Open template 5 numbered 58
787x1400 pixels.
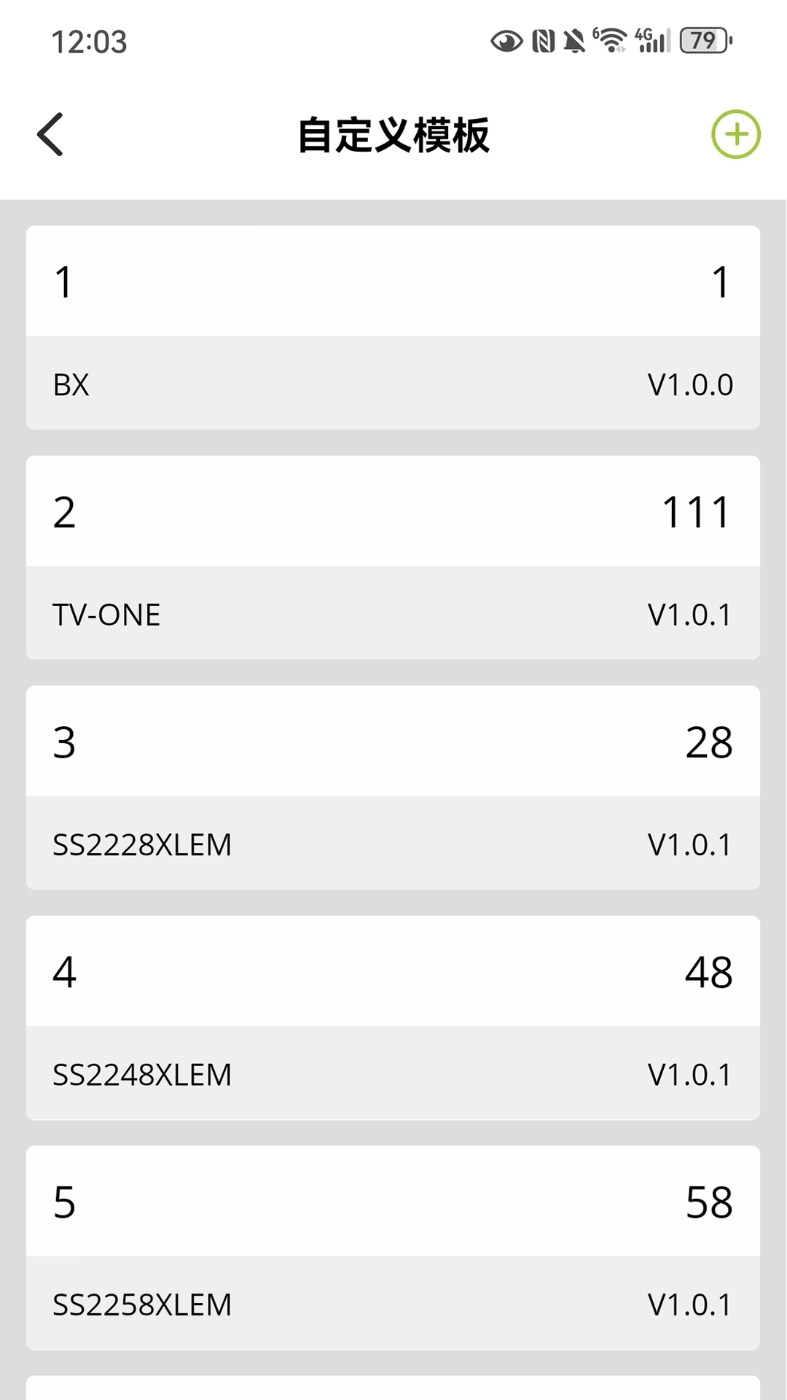(393, 1201)
